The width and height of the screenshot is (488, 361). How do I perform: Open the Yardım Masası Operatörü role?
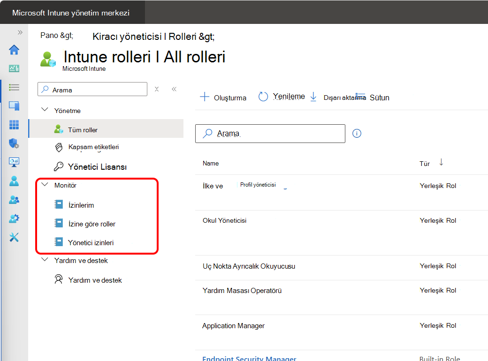[242, 290]
